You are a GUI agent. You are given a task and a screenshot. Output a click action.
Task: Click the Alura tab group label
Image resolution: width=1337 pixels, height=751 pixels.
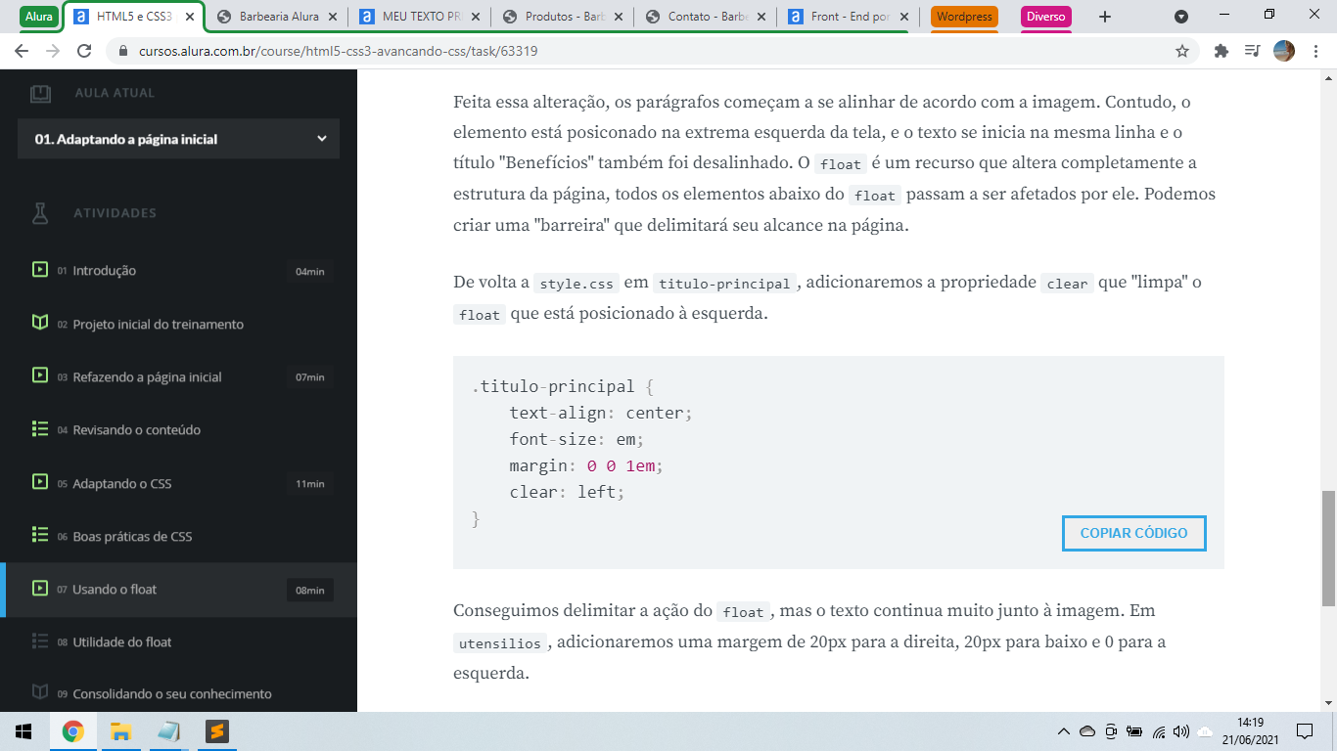coord(39,17)
